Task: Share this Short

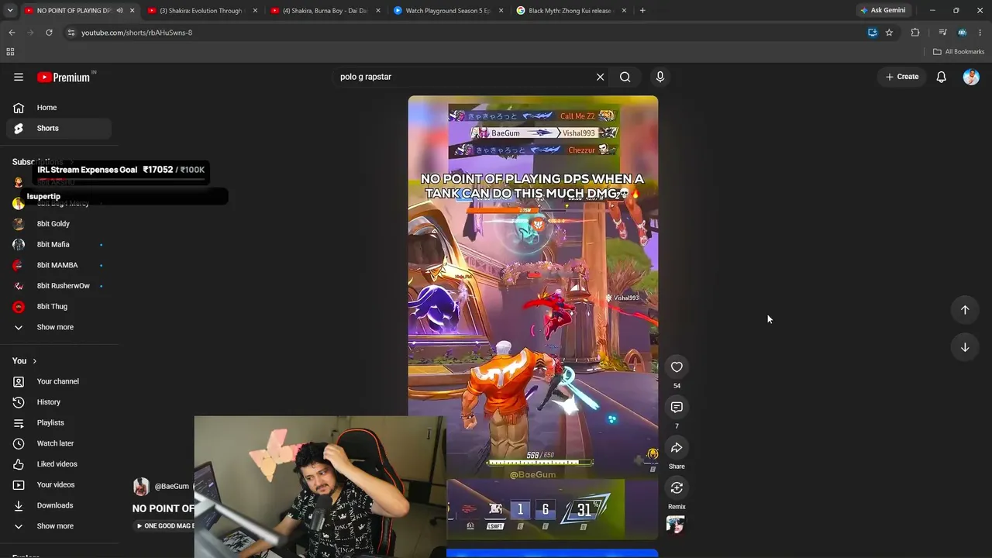Action: [677, 448]
